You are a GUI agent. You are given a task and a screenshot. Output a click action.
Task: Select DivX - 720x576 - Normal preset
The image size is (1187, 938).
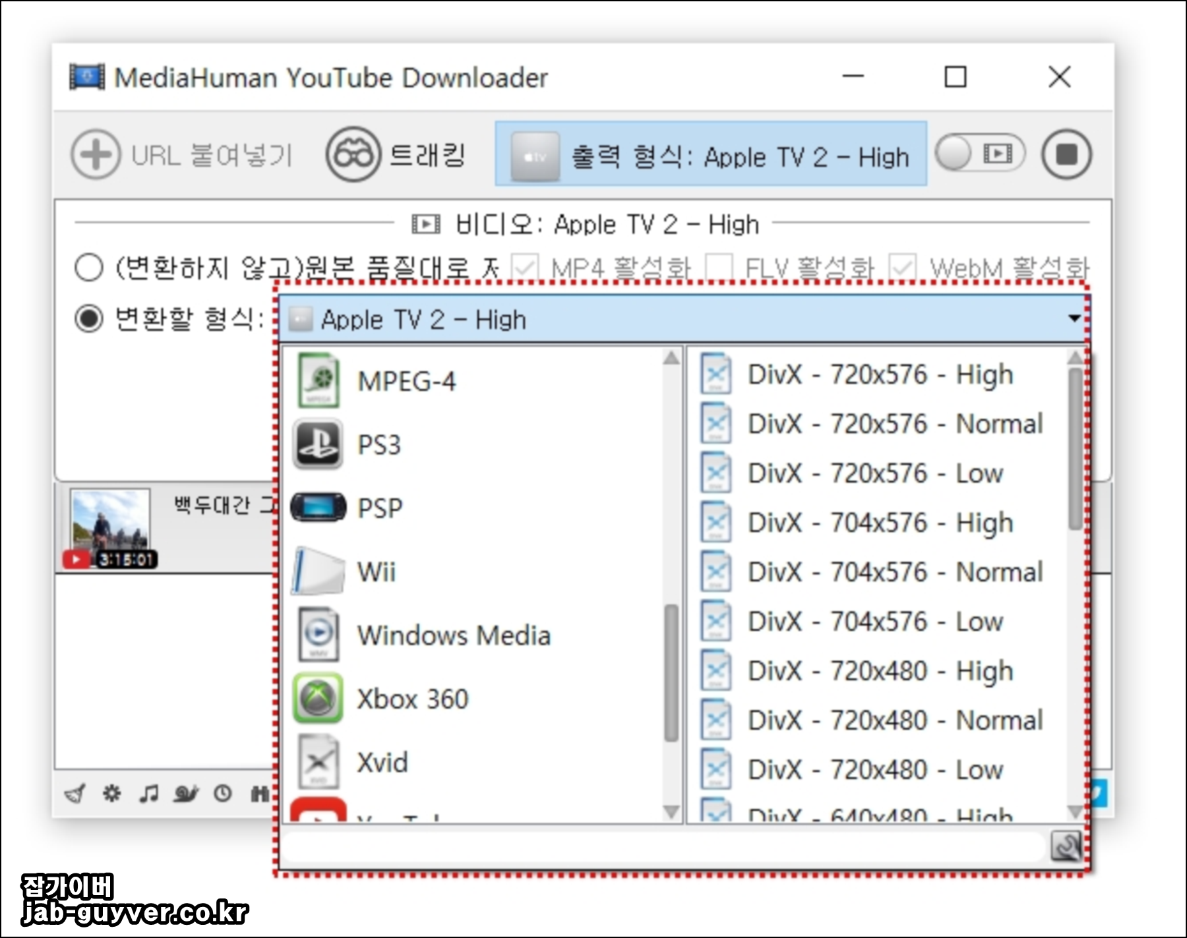point(877,424)
